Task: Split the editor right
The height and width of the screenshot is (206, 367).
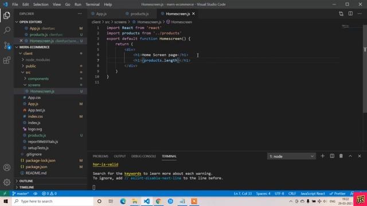Action: (x=350, y=14)
